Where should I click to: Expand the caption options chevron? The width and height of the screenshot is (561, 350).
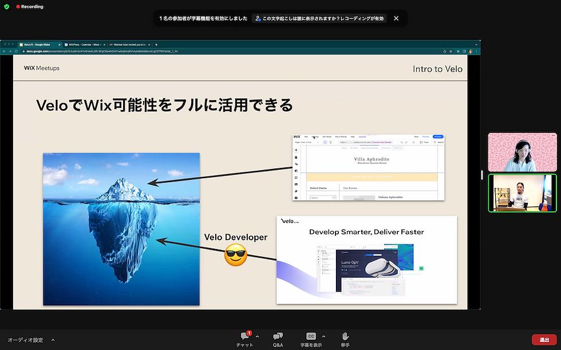[323, 336]
